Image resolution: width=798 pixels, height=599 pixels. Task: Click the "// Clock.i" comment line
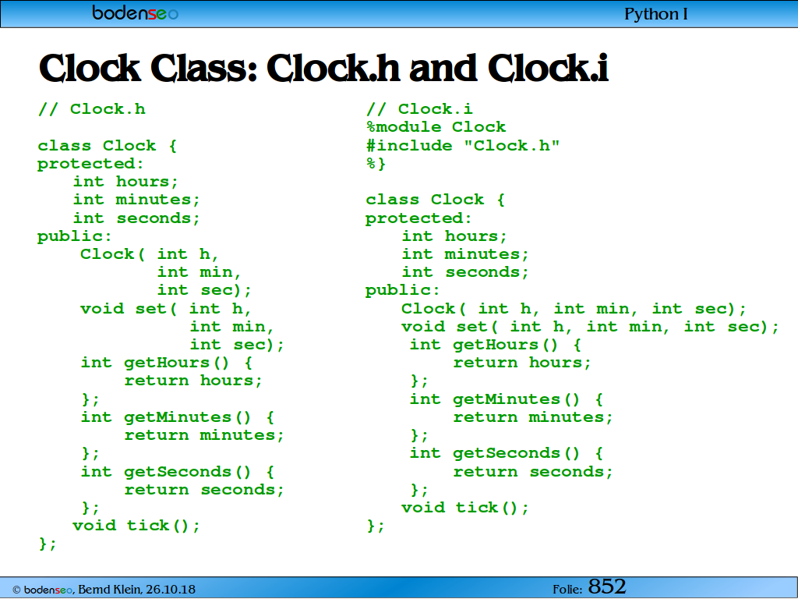419,109
